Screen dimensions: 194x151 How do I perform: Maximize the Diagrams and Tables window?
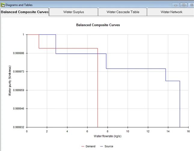tap(183, 5)
